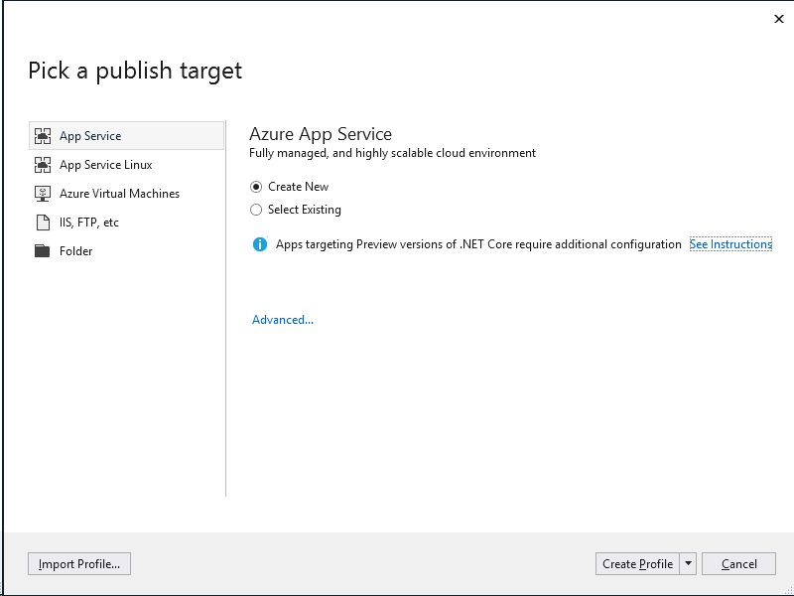Click the 'Pick a publish target' title
Viewport: 794px width, 596px height.
tap(135, 71)
